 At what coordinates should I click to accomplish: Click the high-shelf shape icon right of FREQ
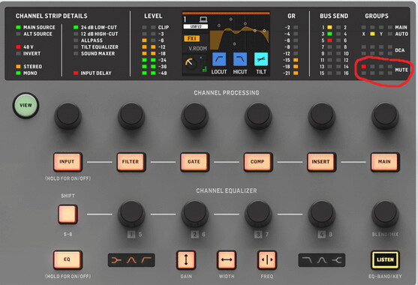pos(337,260)
